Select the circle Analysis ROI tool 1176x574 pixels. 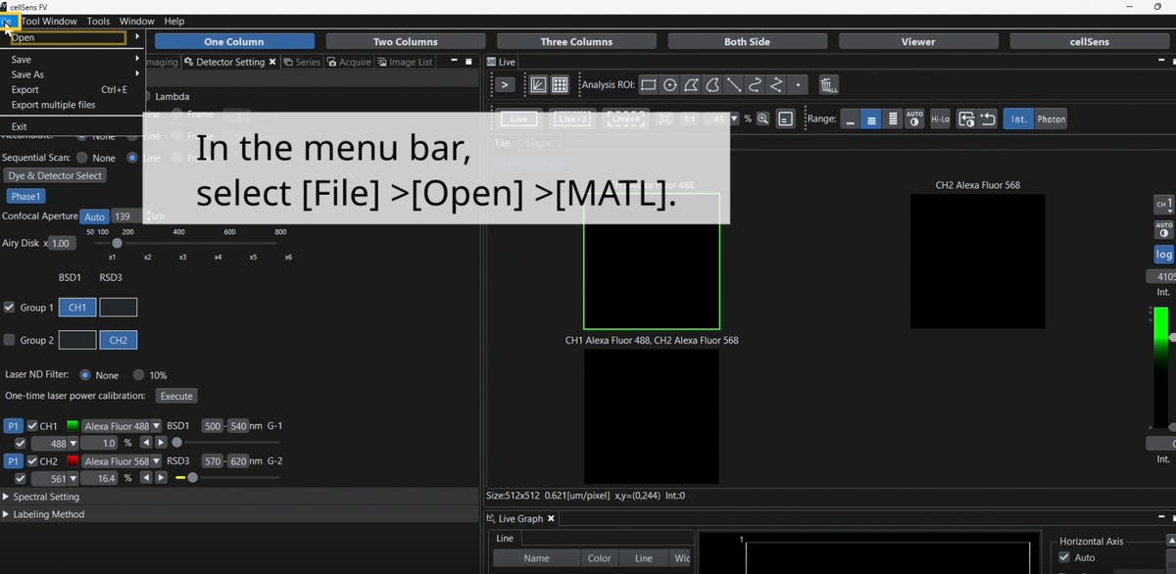pyautogui.click(x=670, y=85)
